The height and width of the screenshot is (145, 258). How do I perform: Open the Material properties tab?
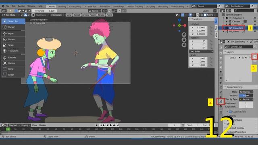coord(221,106)
